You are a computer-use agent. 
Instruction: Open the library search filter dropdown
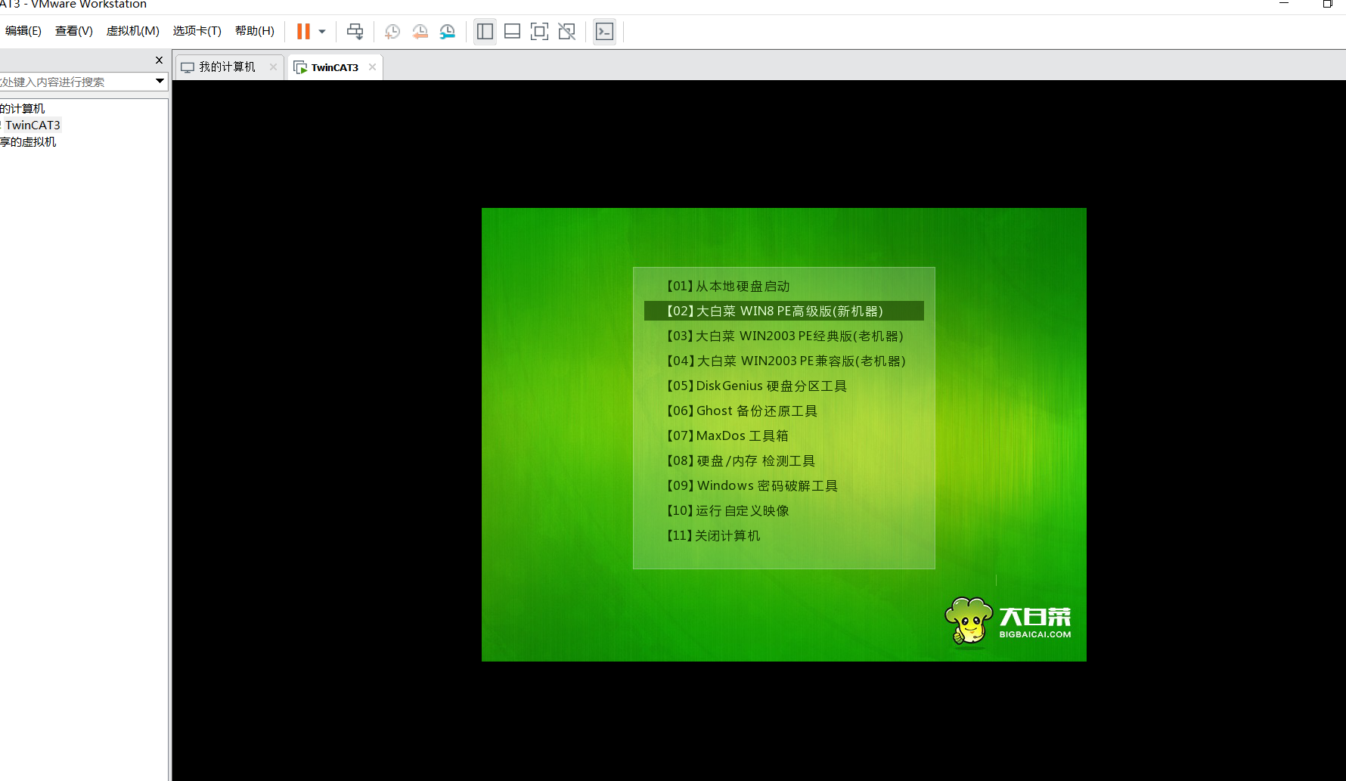coord(160,81)
